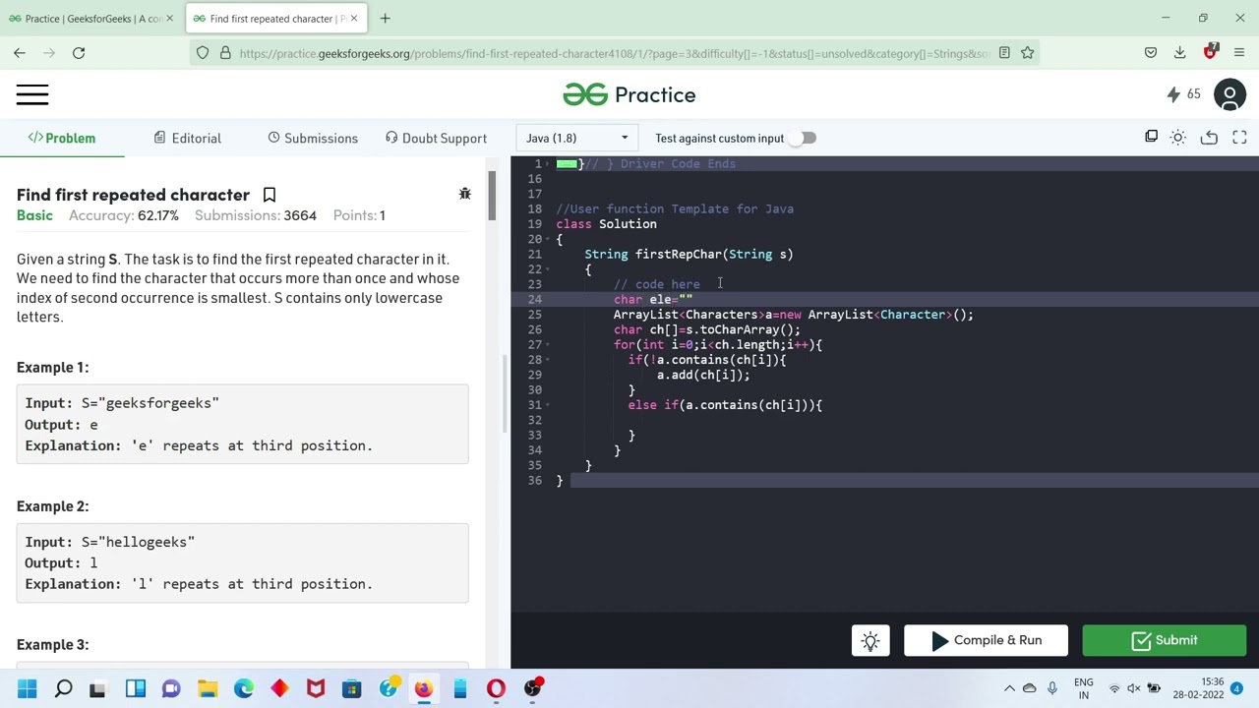The image size is (1259, 708).
Task: Open the Editorial tab
Action: pyautogui.click(x=188, y=138)
